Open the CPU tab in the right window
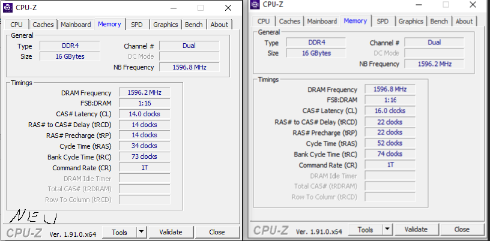The height and width of the screenshot is (241, 490). [264, 21]
